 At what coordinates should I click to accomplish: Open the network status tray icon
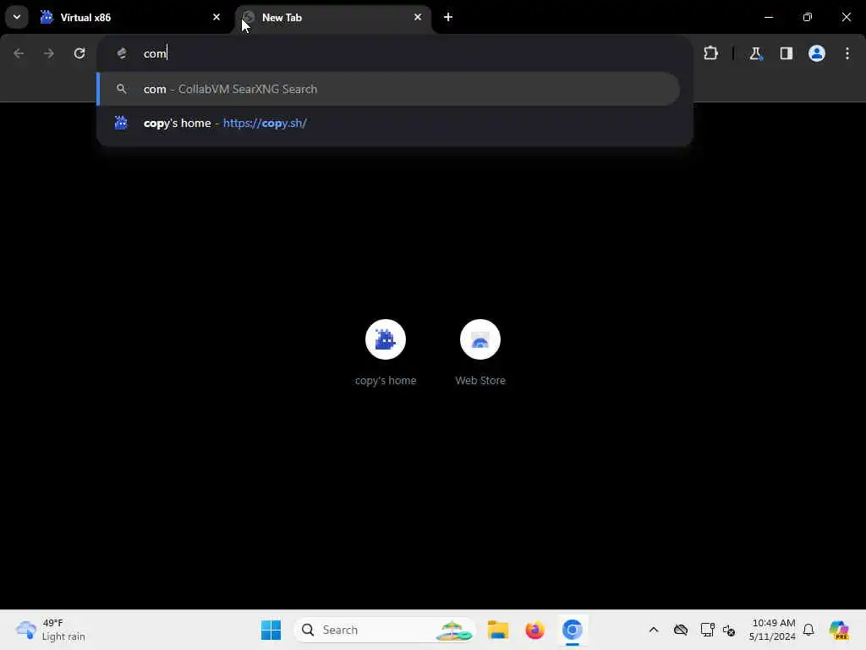tap(707, 630)
